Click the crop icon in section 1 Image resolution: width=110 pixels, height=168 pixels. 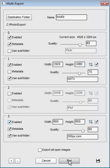[91, 65]
